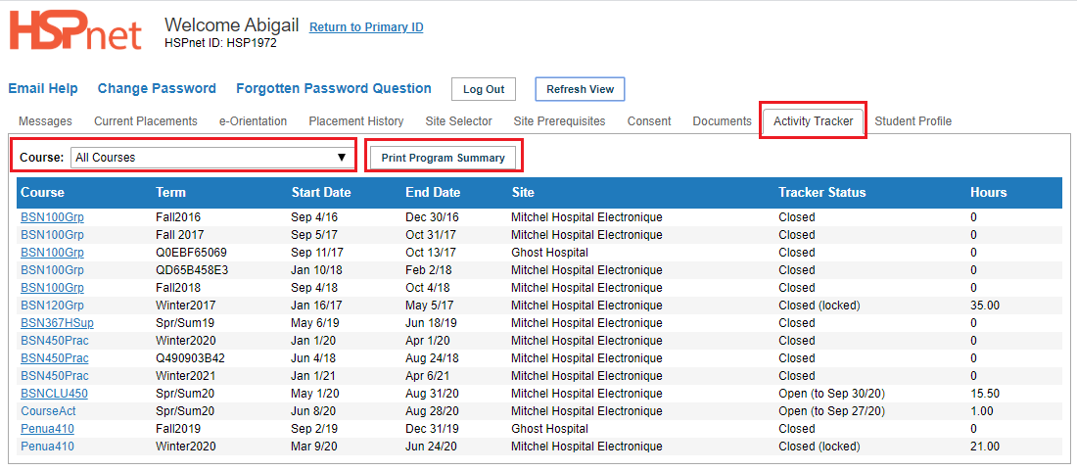Screen dimensions: 1077x471
Task: Open the Email Help link
Action: (42, 88)
